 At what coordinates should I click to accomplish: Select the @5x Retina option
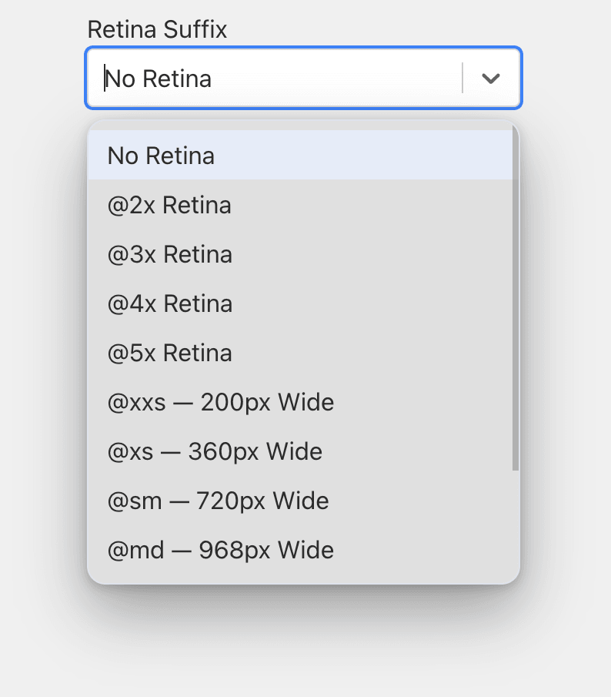point(169,353)
